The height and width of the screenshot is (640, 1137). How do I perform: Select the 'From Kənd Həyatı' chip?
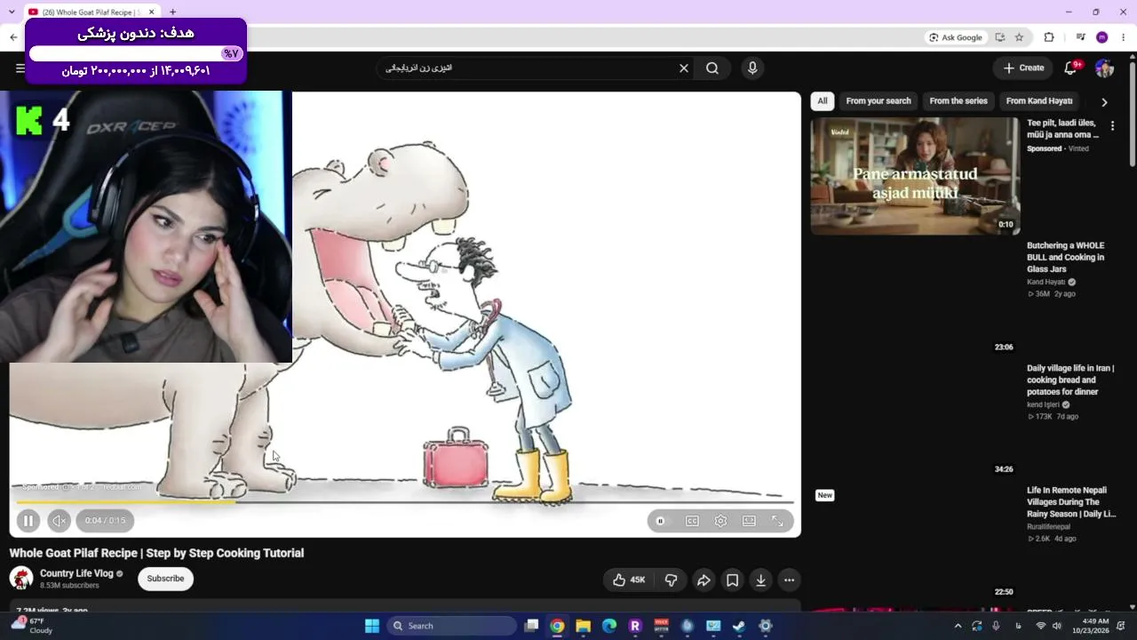(x=1039, y=101)
